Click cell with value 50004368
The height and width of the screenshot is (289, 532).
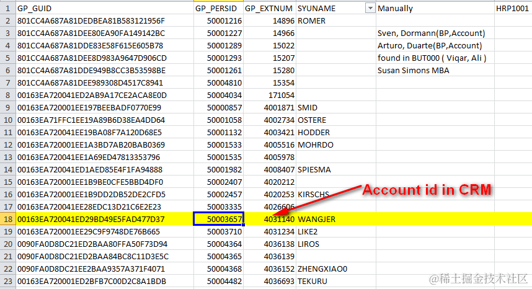219,269
